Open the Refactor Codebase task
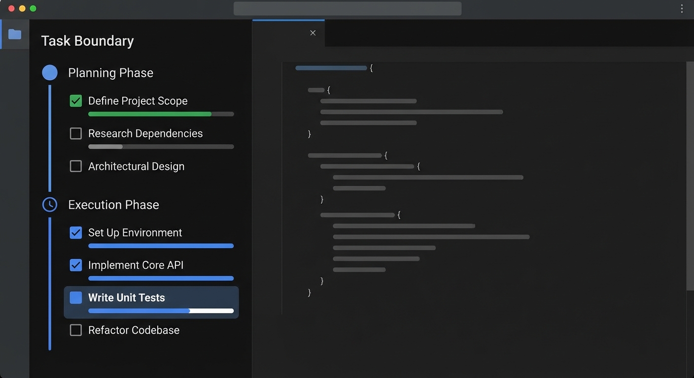Screen dimensions: 694x378 (134, 330)
